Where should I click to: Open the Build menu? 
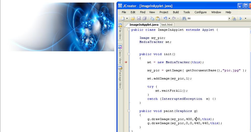pos(176,12)
